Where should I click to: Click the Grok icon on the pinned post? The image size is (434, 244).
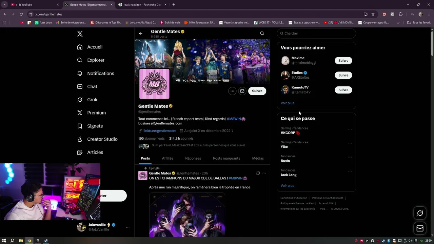click(x=258, y=173)
